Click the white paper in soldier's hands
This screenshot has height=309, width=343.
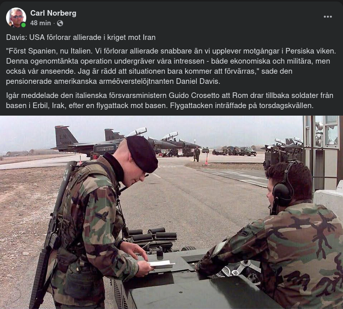tap(161, 264)
